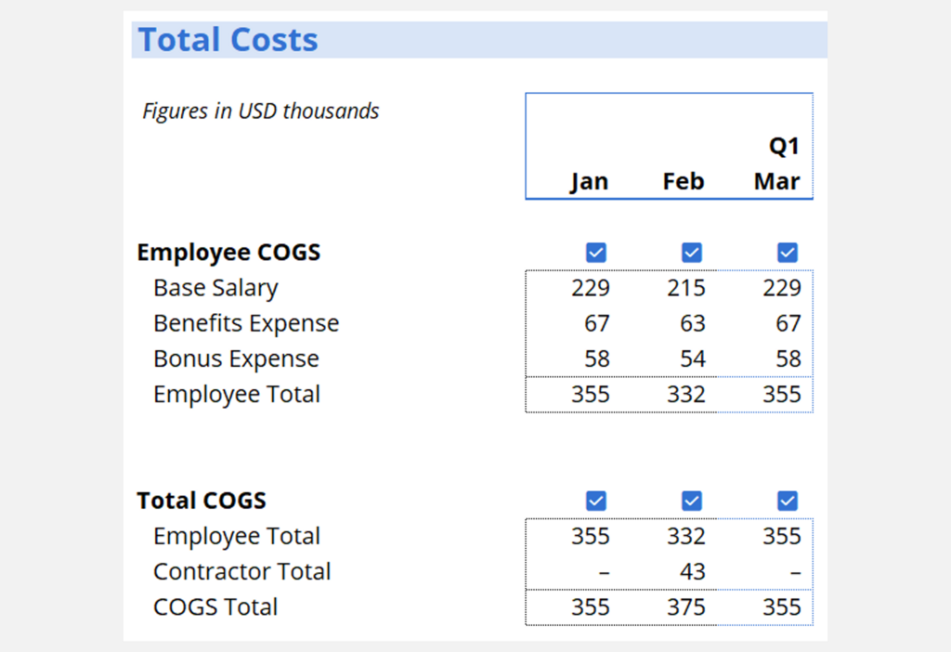Select the Contractor Total row label
951x652 pixels.
[241, 571]
